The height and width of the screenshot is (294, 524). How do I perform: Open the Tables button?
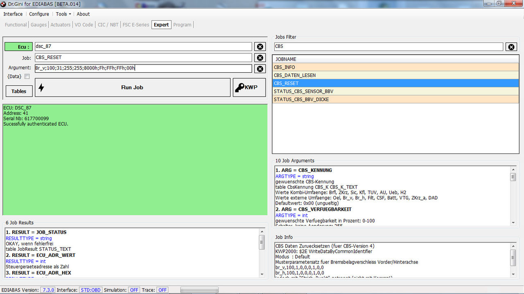click(19, 91)
